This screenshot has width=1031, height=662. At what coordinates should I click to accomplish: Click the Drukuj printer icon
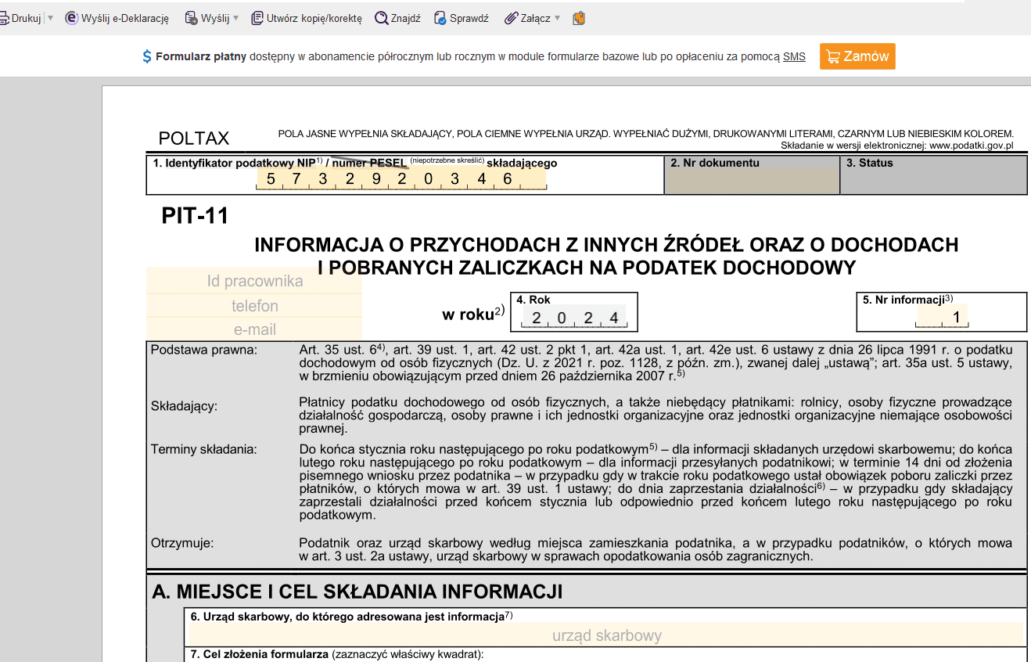coord(4,18)
